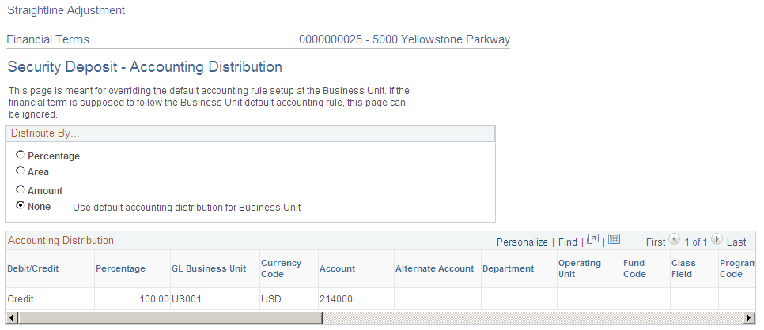Viewport: 764px width, 330px height.
Task: Click lease text 0000000025 - 5000 Yellowstone Parkway
Action: [x=404, y=39]
